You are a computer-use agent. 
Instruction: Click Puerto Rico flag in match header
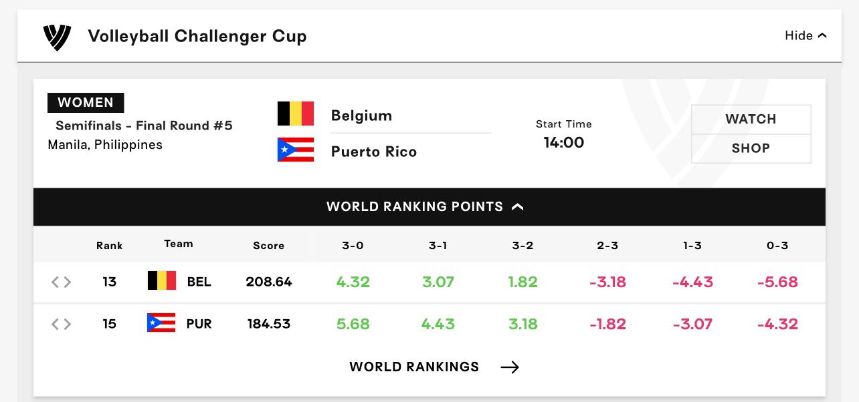296,150
